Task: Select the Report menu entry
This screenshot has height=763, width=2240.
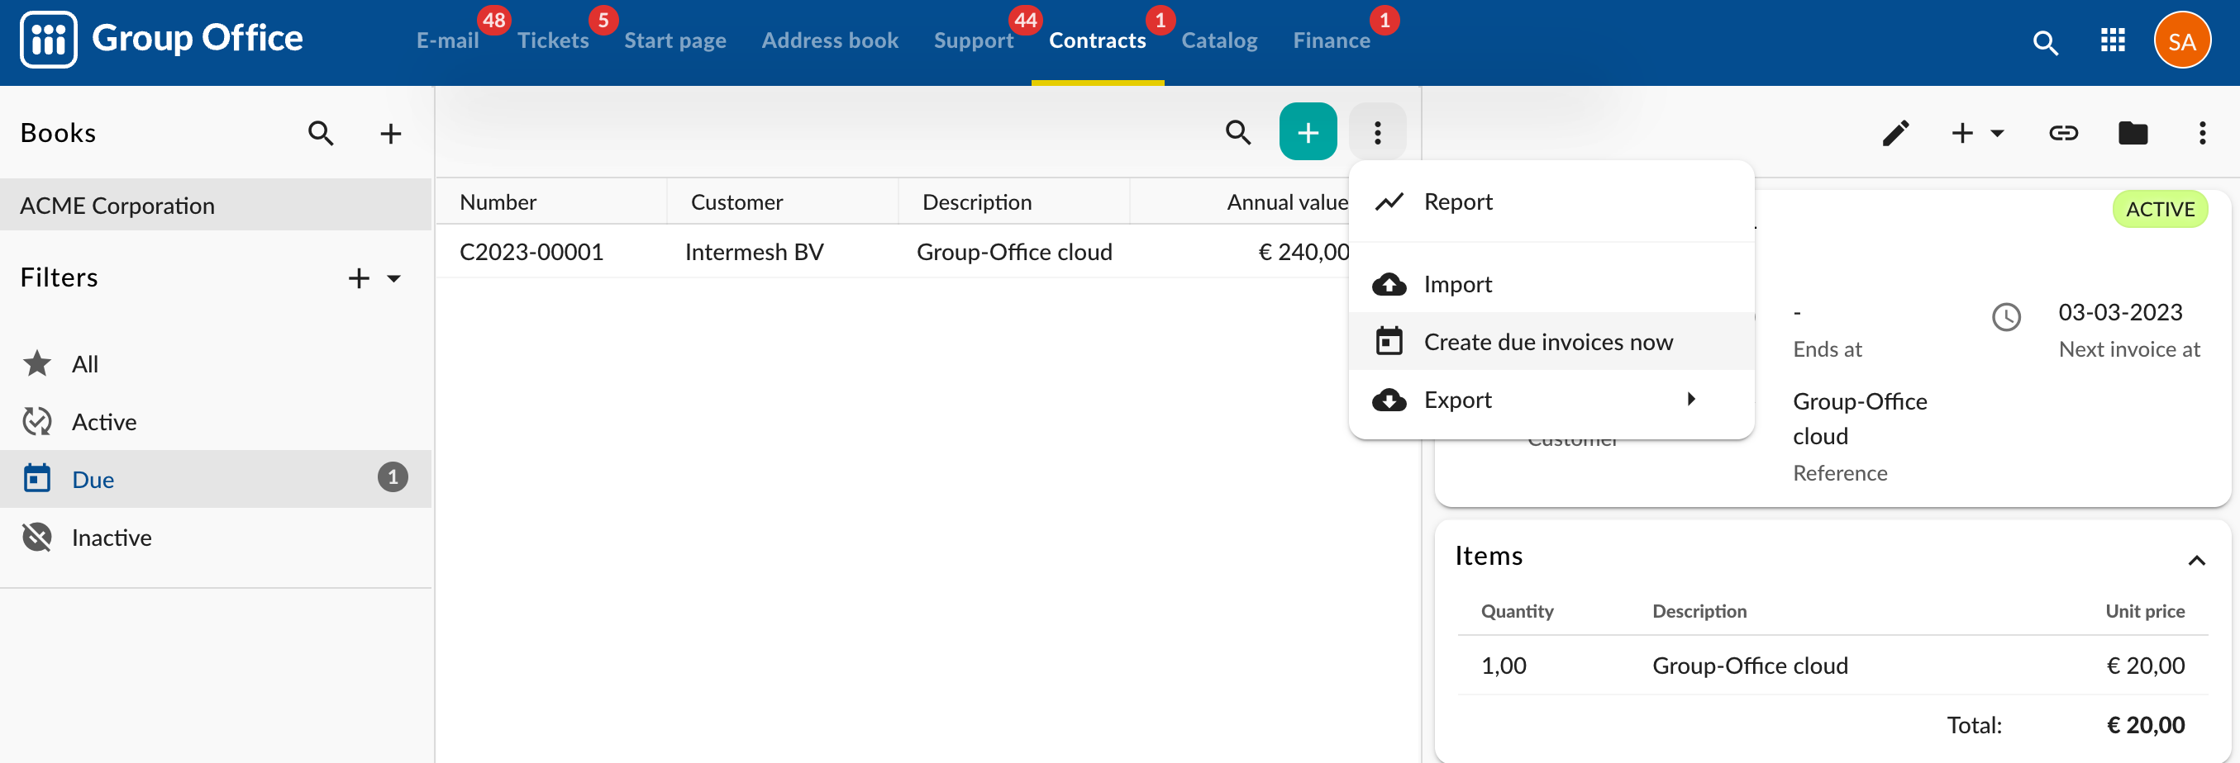Action: point(1551,201)
